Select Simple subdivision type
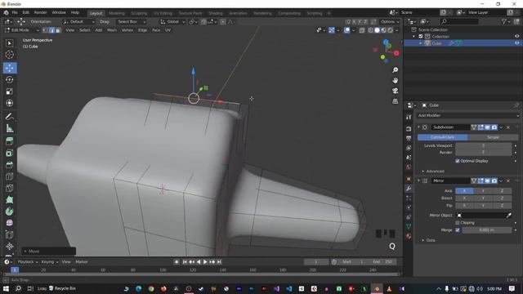 point(493,137)
